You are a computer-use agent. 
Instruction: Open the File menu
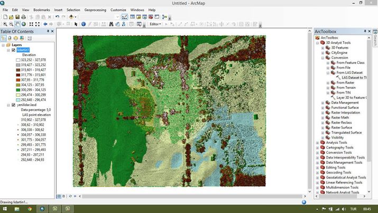(x=5, y=10)
